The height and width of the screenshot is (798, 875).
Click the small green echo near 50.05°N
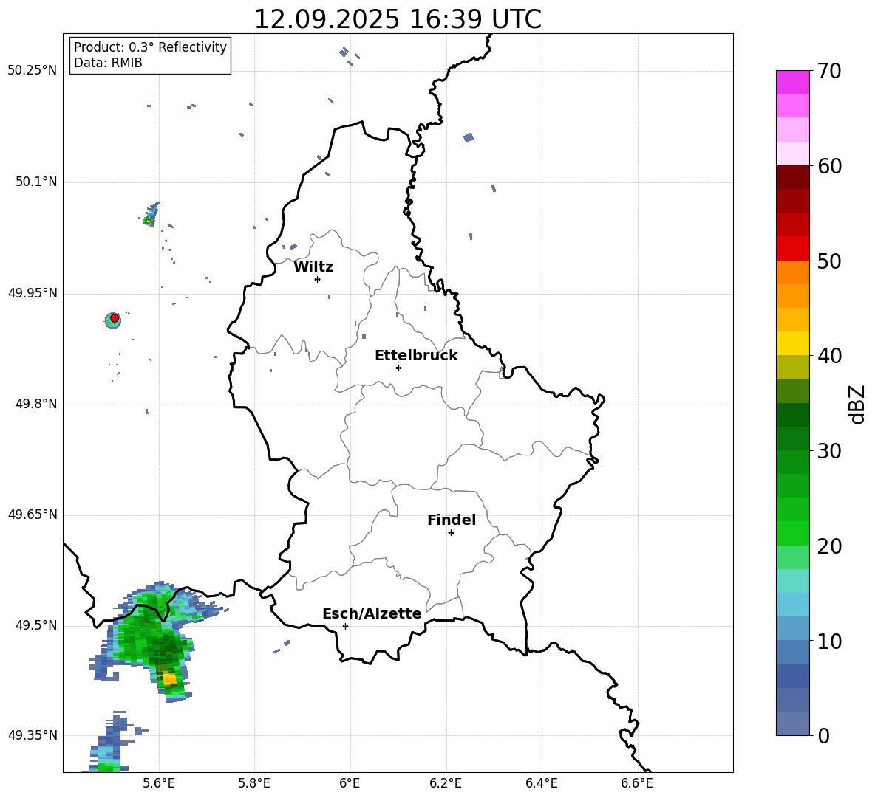point(149,216)
